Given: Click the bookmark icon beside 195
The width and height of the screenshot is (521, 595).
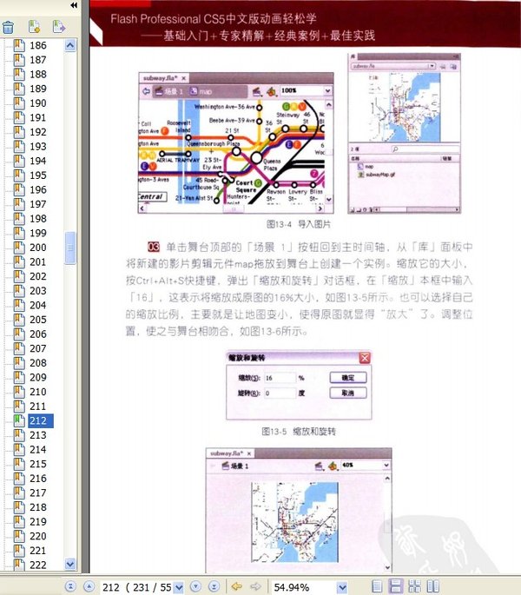Looking at the screenshot, I should pos(19,175).
